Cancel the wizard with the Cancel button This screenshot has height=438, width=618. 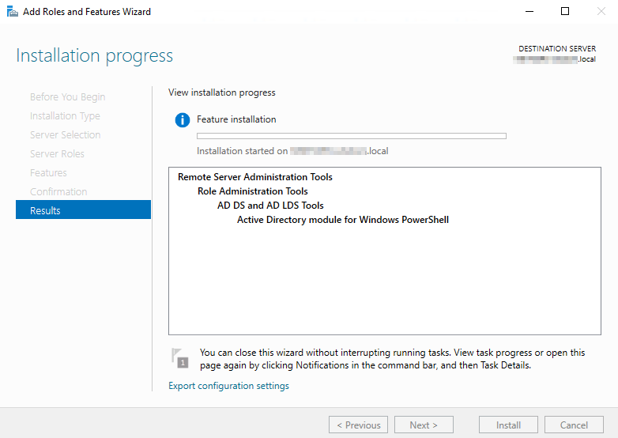click(574, 425)
